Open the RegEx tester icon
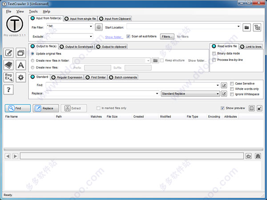The width and height of the screenshot is (267, 200). 8,77
